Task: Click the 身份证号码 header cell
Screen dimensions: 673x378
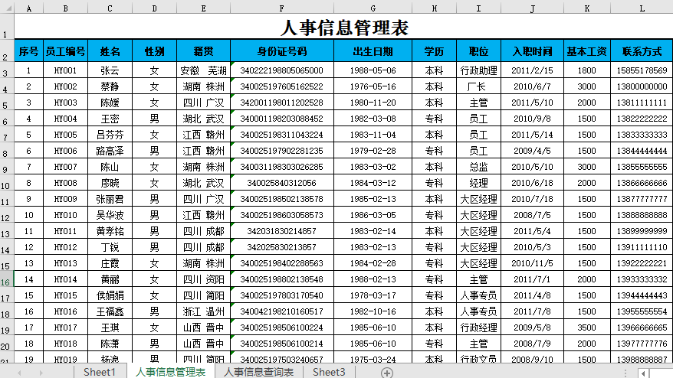Action: click(x=282, y=52)
